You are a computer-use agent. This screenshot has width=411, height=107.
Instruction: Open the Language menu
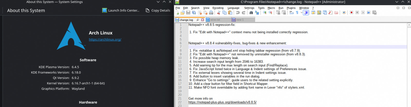coord(233,8)
